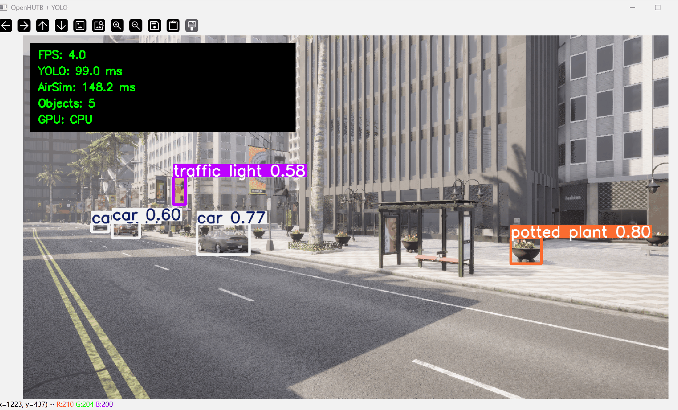Zoom in with the magnifier plus icon
The width and height of the screenshot is (678, 410).
coord(117,26)
